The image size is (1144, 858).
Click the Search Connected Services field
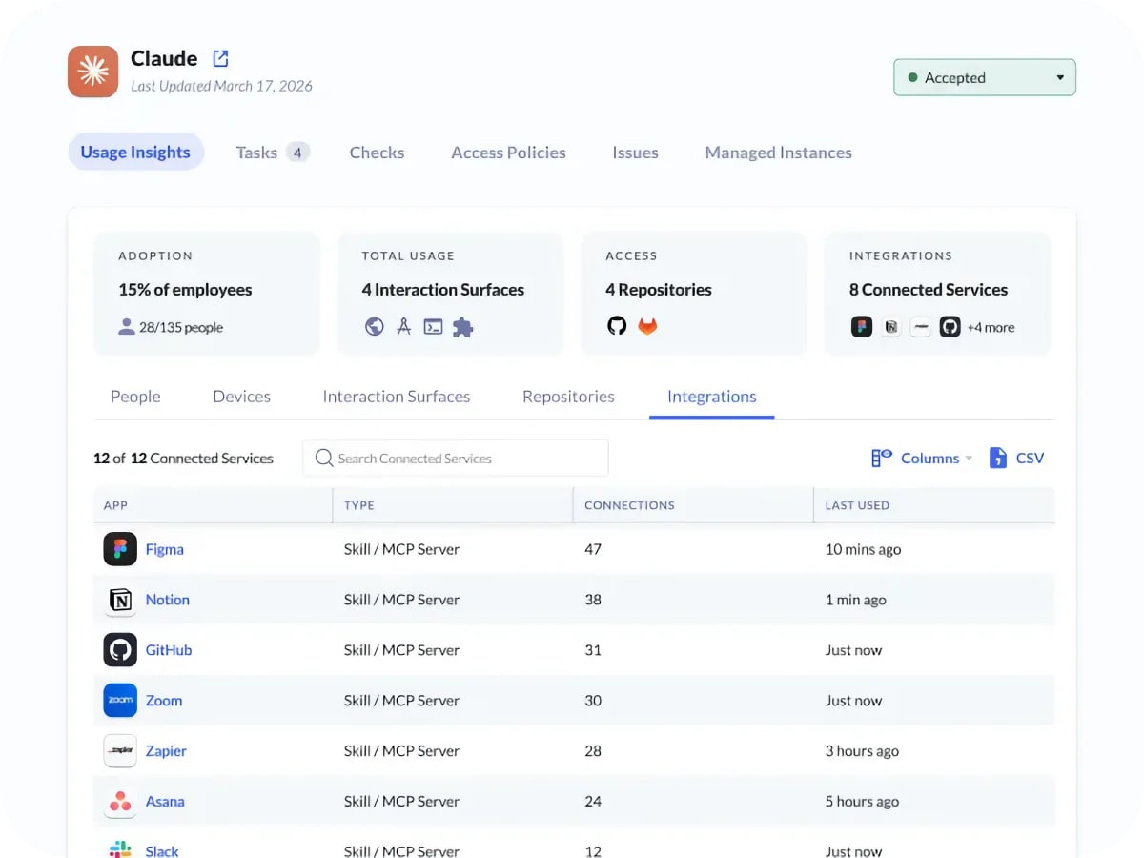point(456,459)
